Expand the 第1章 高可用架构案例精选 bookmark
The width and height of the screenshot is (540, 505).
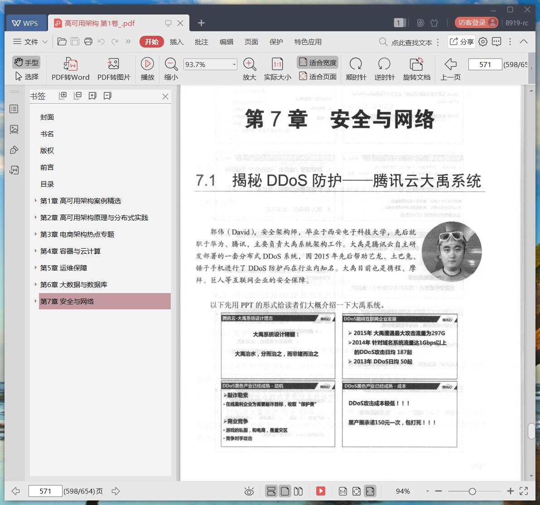click(35, 200)
